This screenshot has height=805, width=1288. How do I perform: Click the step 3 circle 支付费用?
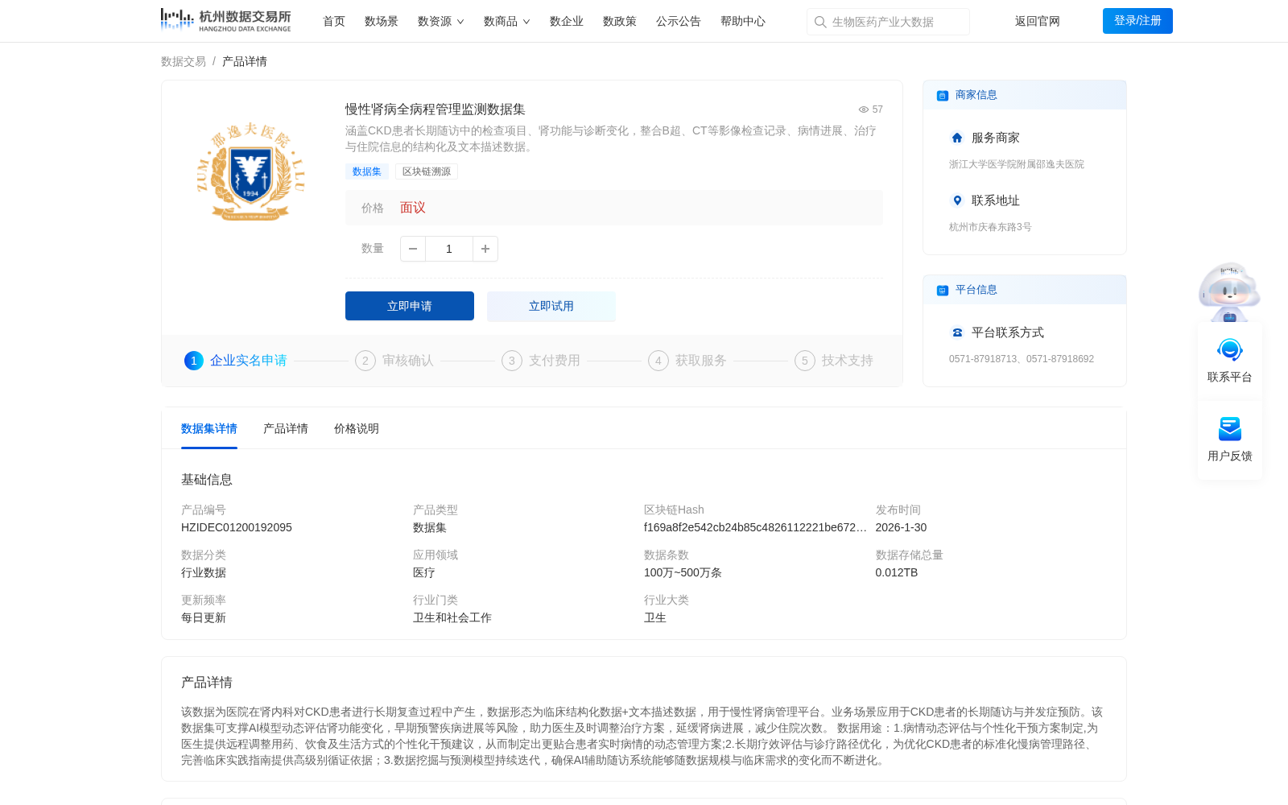(512, 361)
